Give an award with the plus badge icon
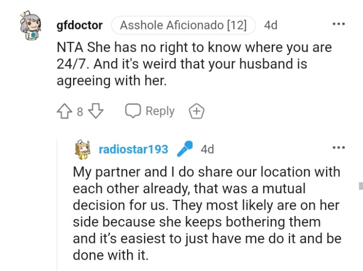This screenshot has height=271, width=363. click(197, 111)
